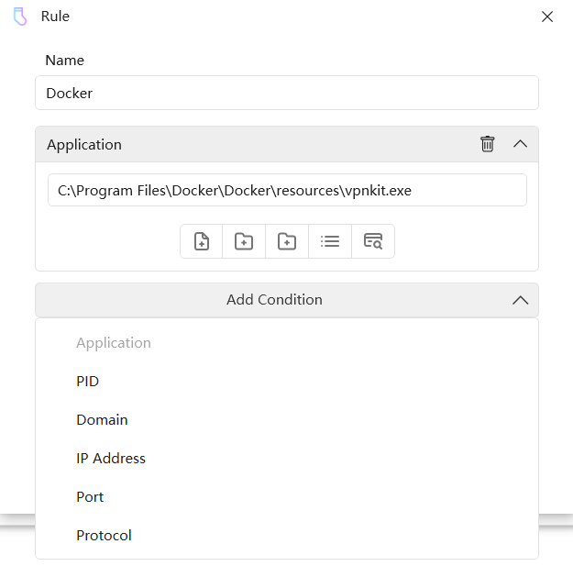Click the sock logo in the title bar
The width and height of the screenshot is (573, 566).
(20, 17)
